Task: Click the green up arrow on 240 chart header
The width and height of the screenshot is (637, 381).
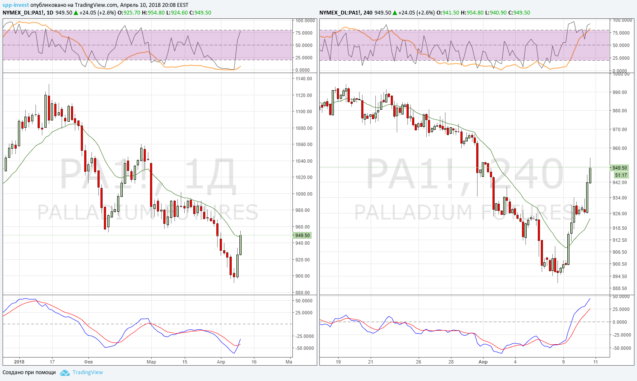Action: 395,13
